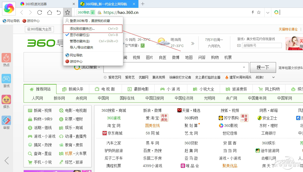This screenshot has width=303, height=172.
Task: Open 游戏中心 entry in favorites menu
Action: click(93, 62)
